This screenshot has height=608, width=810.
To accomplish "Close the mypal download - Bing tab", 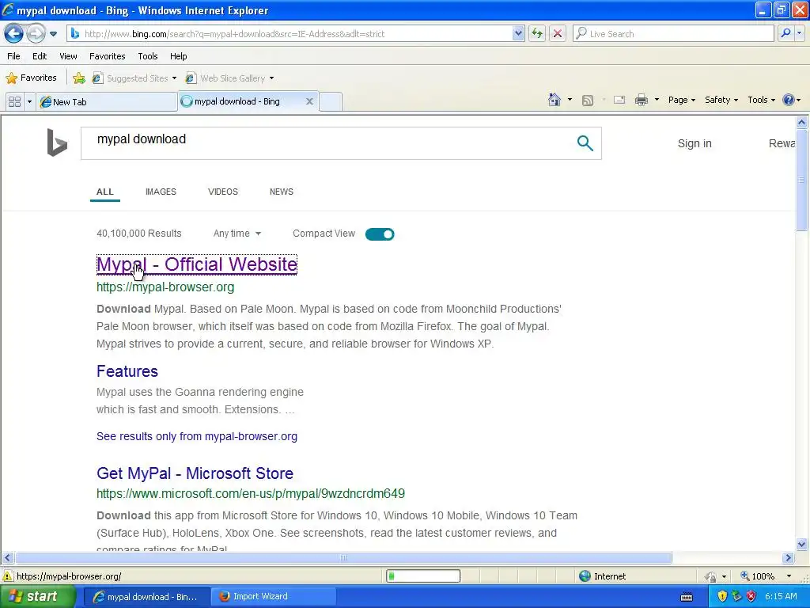I will click(x=309, y=101).
